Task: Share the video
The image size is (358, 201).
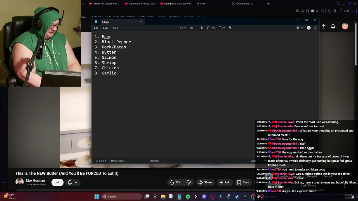Action: (205, 182)
